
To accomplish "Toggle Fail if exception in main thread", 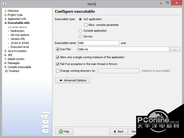I will coord(58,64).
